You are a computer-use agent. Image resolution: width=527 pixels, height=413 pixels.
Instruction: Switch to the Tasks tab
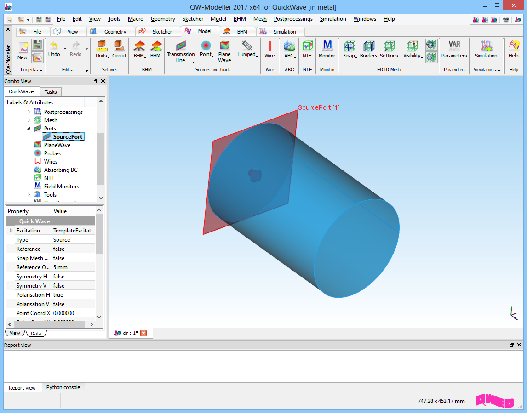coord(51,92)
